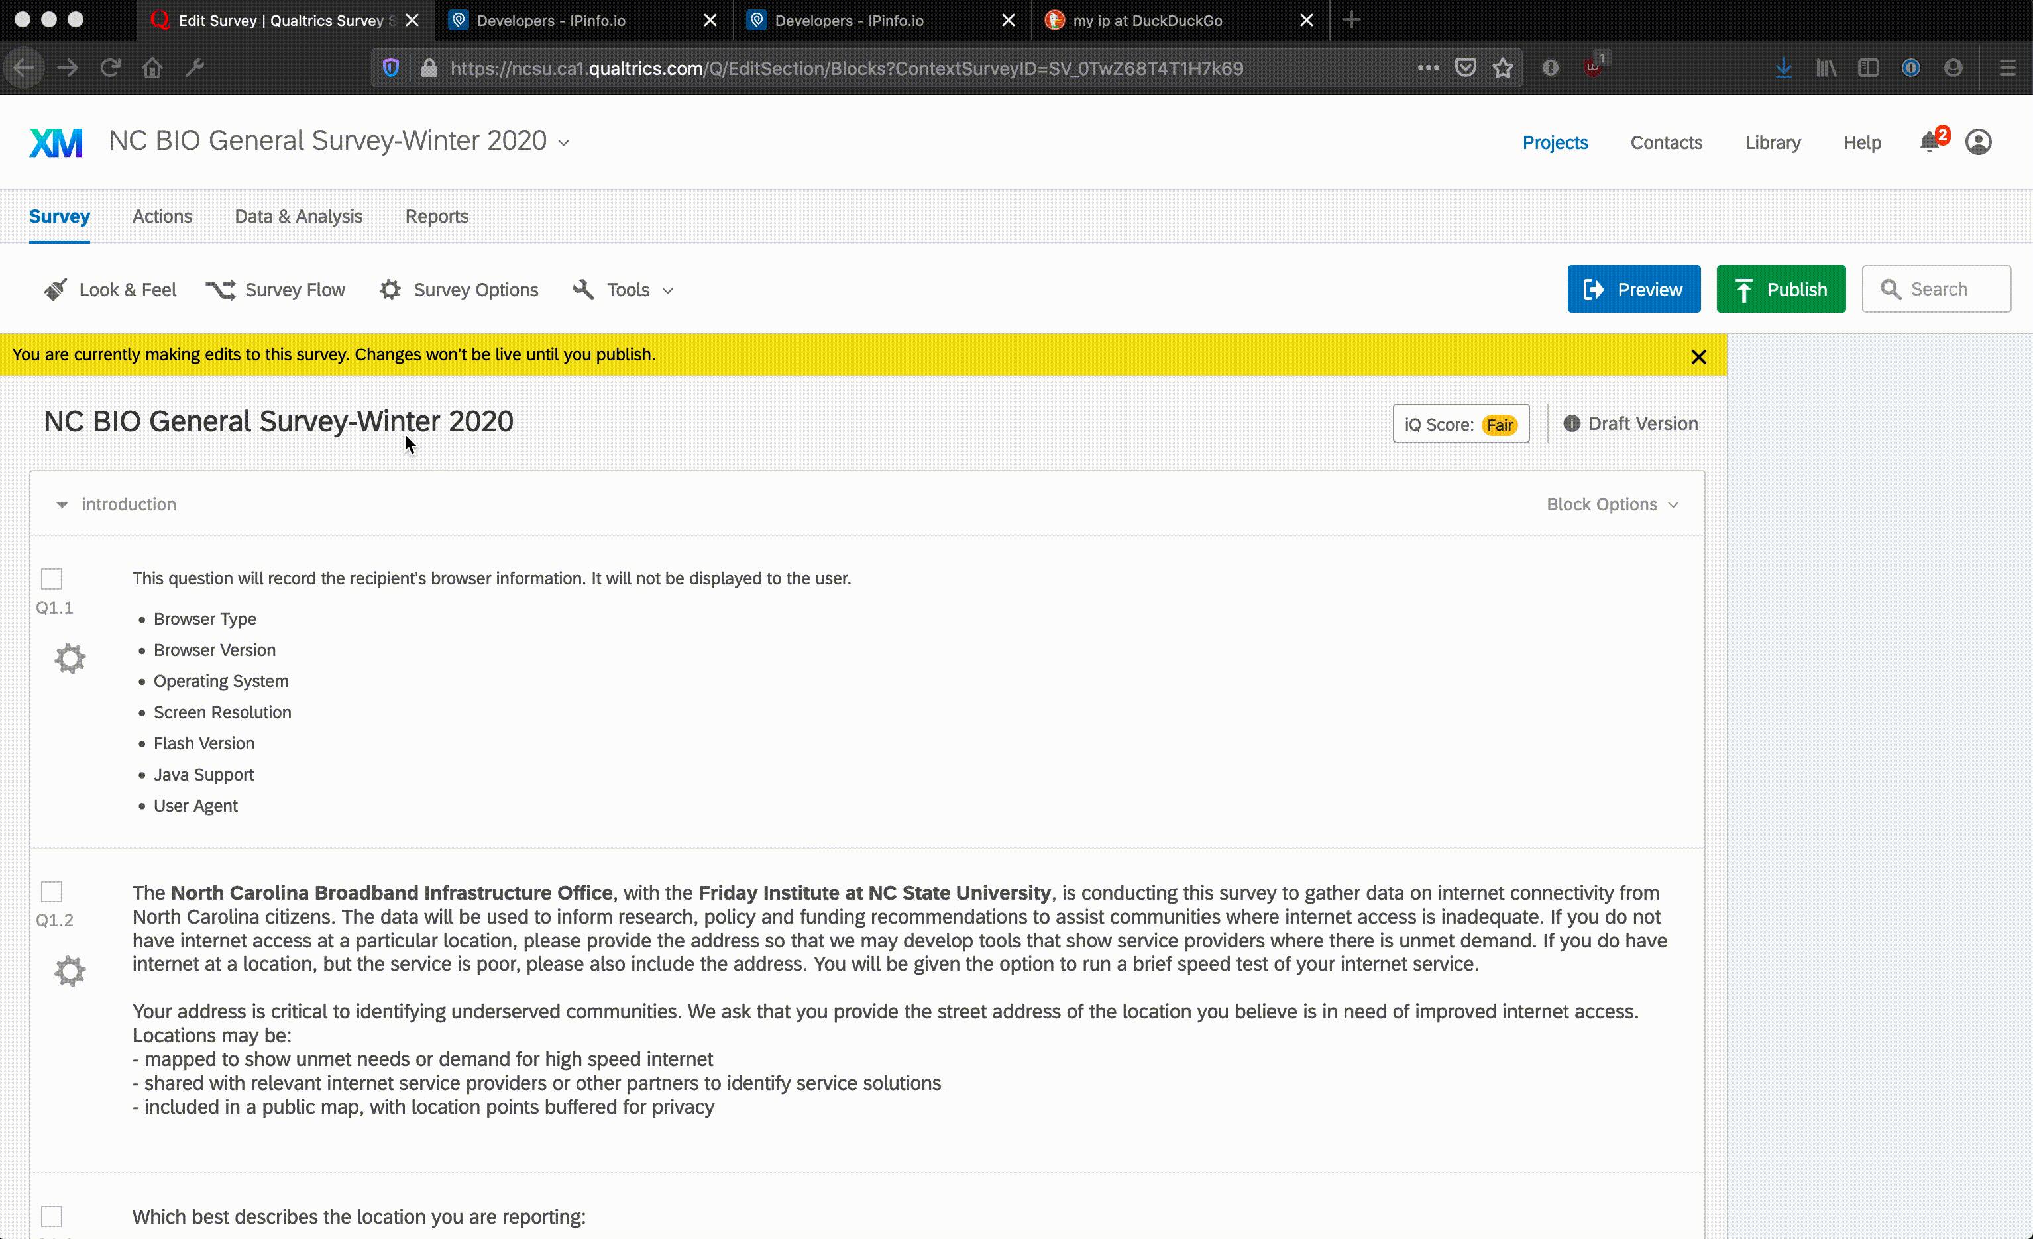Open the Data & Analysis tab
Screen dimensions: 2033x1239
[299, 216]
